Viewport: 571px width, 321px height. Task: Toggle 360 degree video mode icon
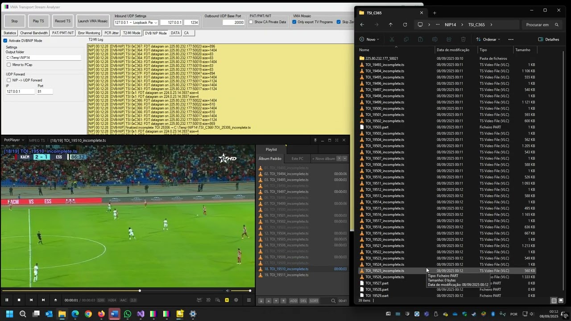point(199,300)
